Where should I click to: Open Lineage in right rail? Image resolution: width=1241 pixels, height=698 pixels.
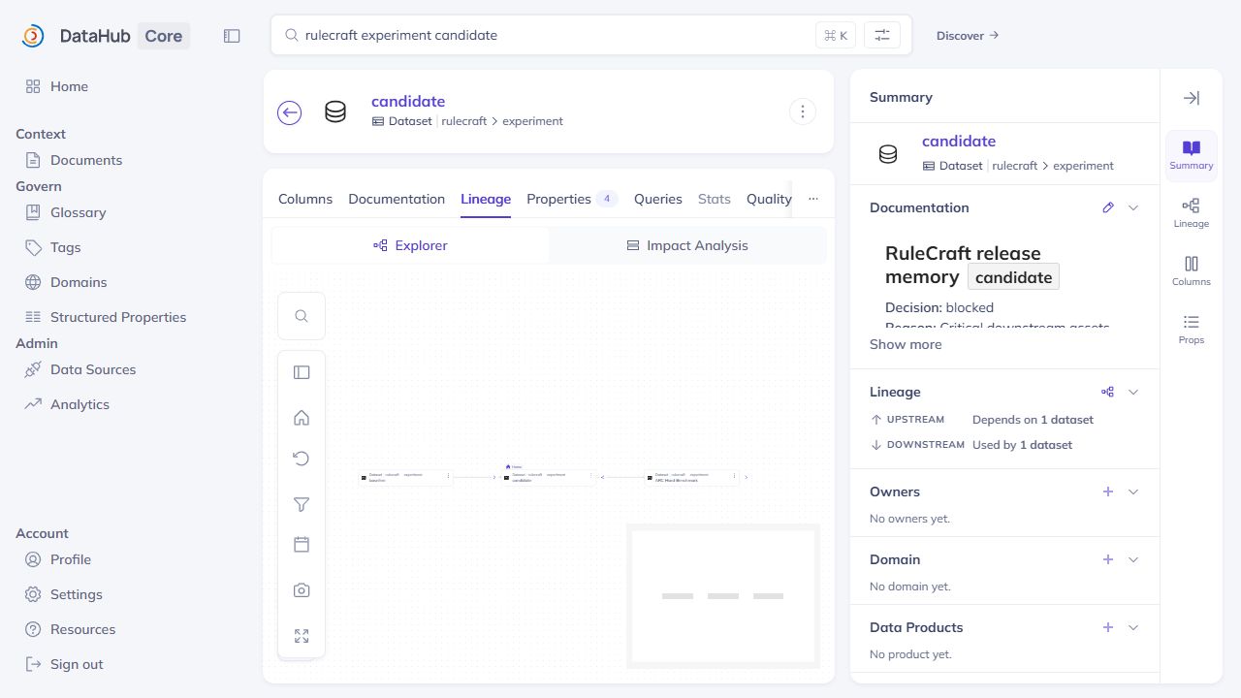(x=1192, y=213)
